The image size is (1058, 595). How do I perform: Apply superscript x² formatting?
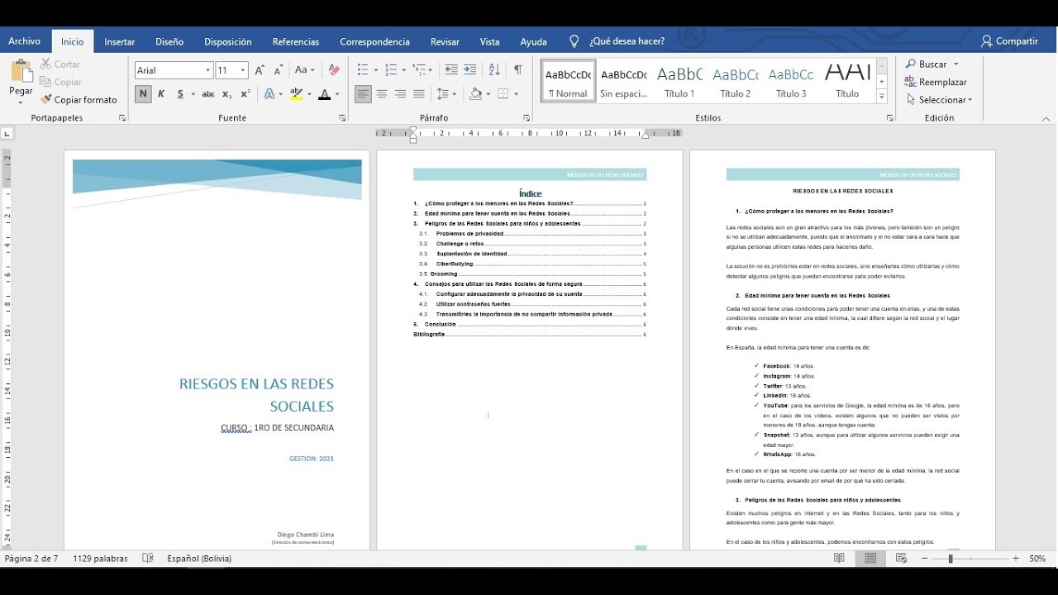pos(245,94)
